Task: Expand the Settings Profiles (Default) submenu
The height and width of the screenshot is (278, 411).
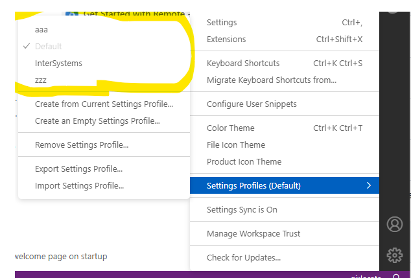Action: point(285,185)
